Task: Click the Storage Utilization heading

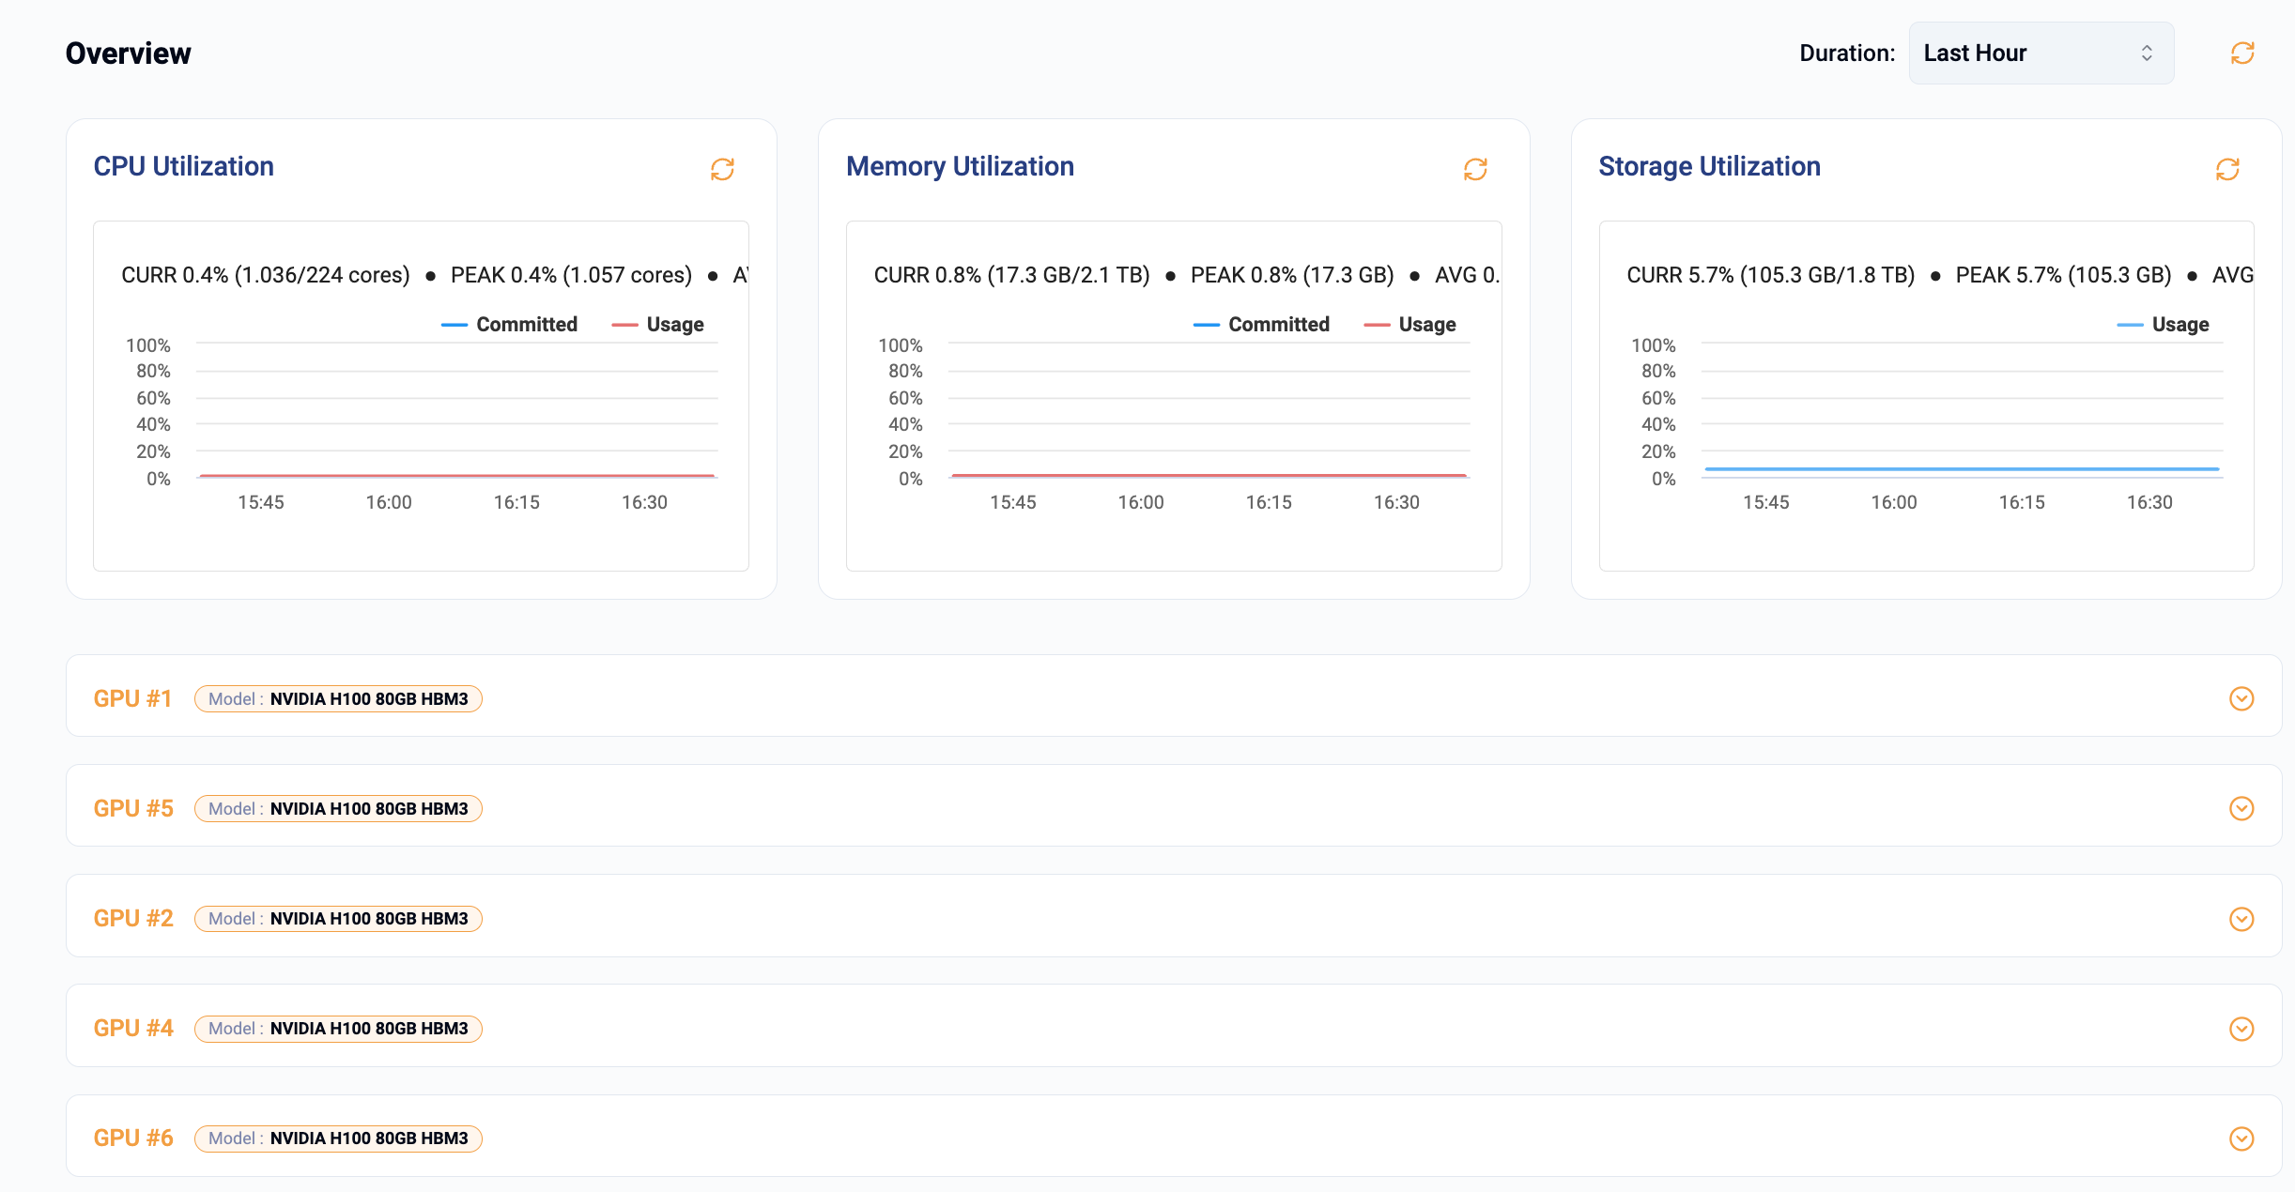Action: [x=1709, y=165]
